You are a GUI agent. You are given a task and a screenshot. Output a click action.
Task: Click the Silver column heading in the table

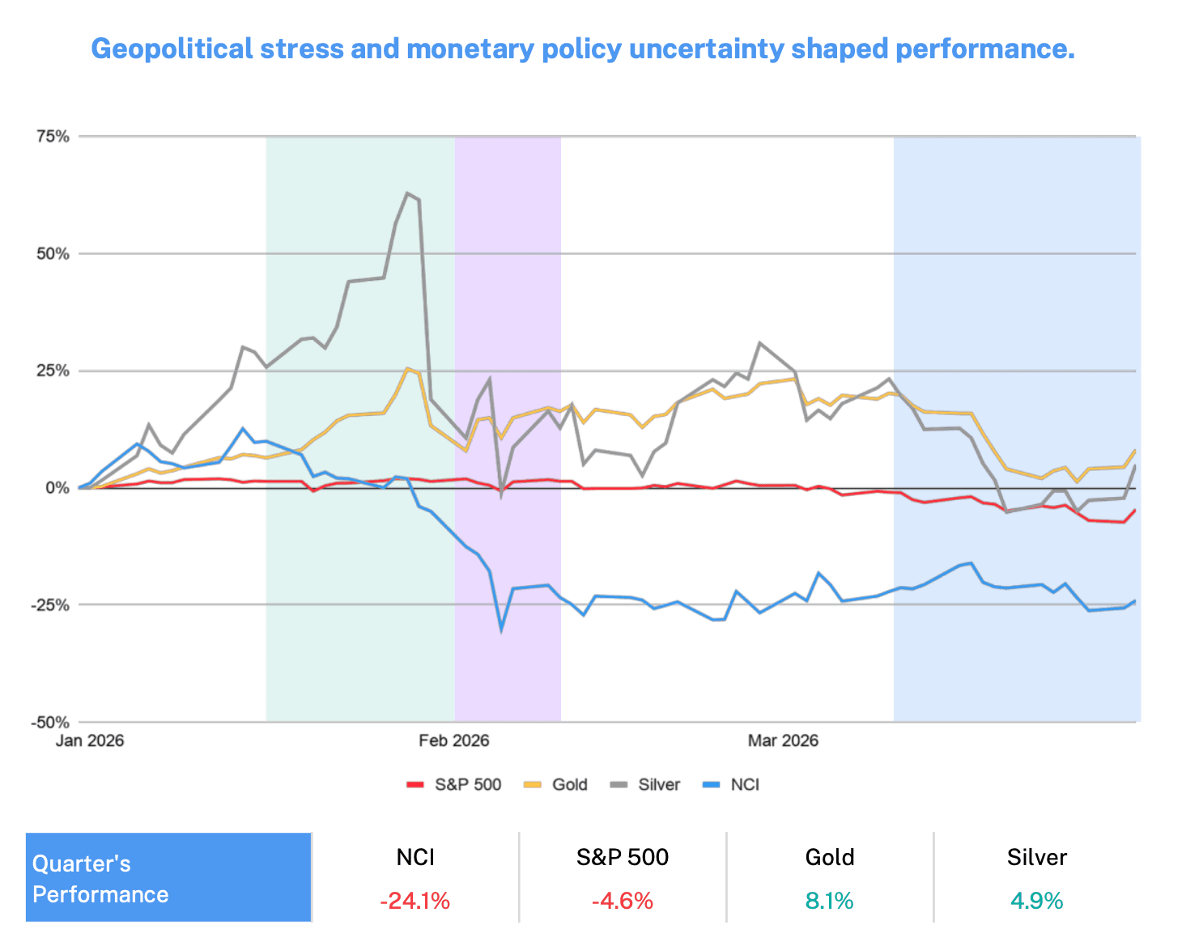tap(1036, 857)
